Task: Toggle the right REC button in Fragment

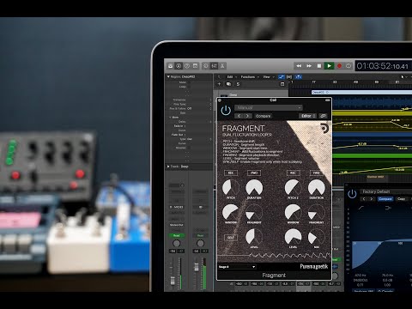Action: pos(293,173)
